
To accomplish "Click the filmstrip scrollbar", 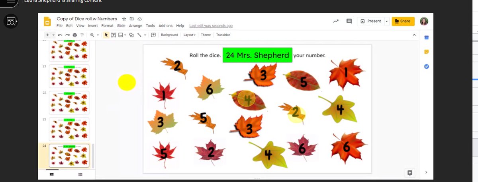I will (x=94, y=156).
